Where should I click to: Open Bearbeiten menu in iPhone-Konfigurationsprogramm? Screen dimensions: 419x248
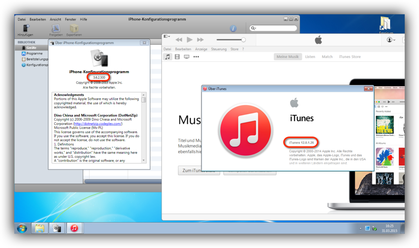point(38,19)
